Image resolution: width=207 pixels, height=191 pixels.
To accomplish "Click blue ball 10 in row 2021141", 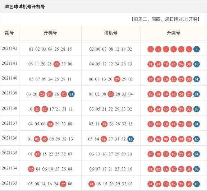I will tap(197, 64).
